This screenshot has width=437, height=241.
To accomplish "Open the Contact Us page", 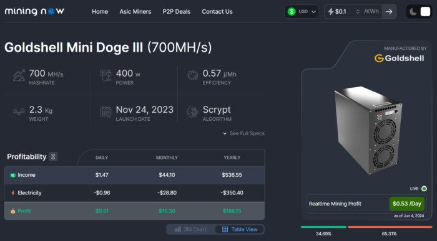I will [217, 12].
